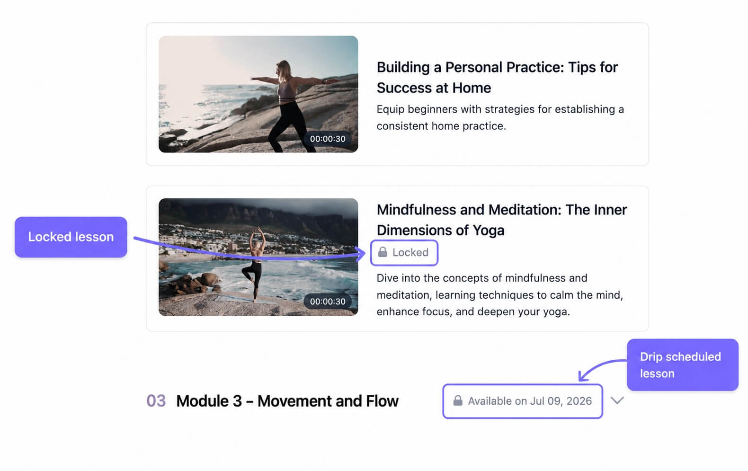
Task: Click the lock icon beside Locked
Action: click(x=383, y=252)
